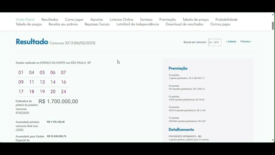Click the 15 acertos prize row
The height and width of the screenshot is (155, 275).
pos(186,77)
